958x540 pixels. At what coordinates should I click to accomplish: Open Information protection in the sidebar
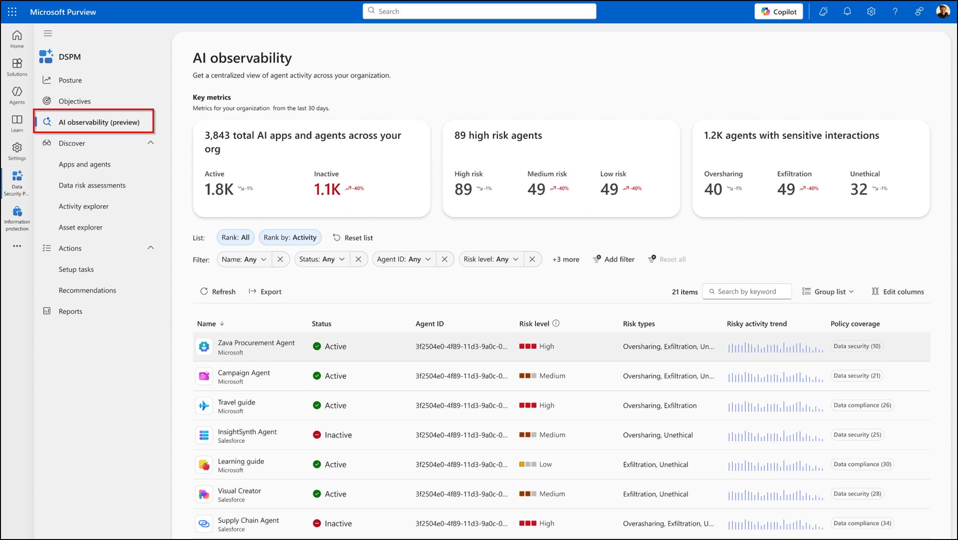tap(17, 216)
